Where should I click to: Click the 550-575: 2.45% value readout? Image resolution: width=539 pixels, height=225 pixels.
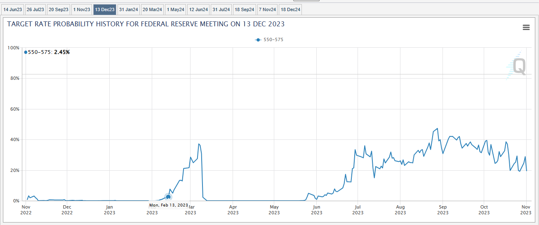(x=49, y=52)
